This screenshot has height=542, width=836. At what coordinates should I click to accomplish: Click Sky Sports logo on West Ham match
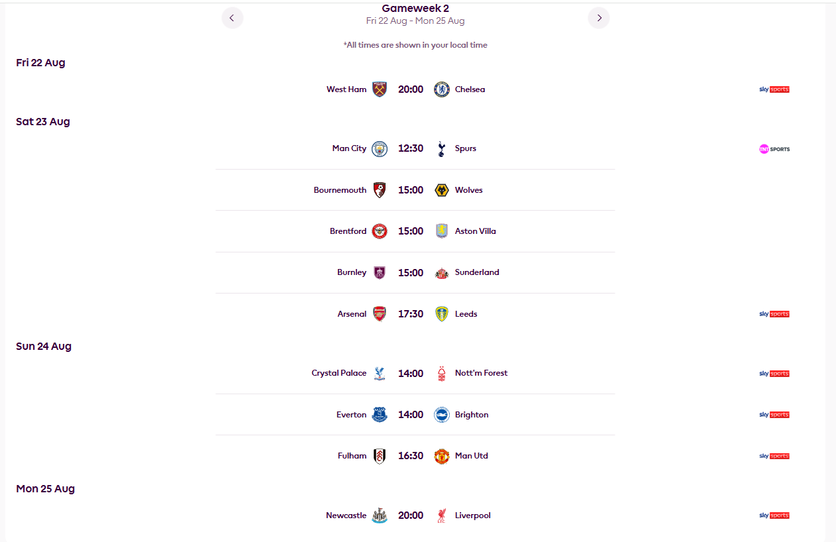pyautogui.click(x=774, y=89)
